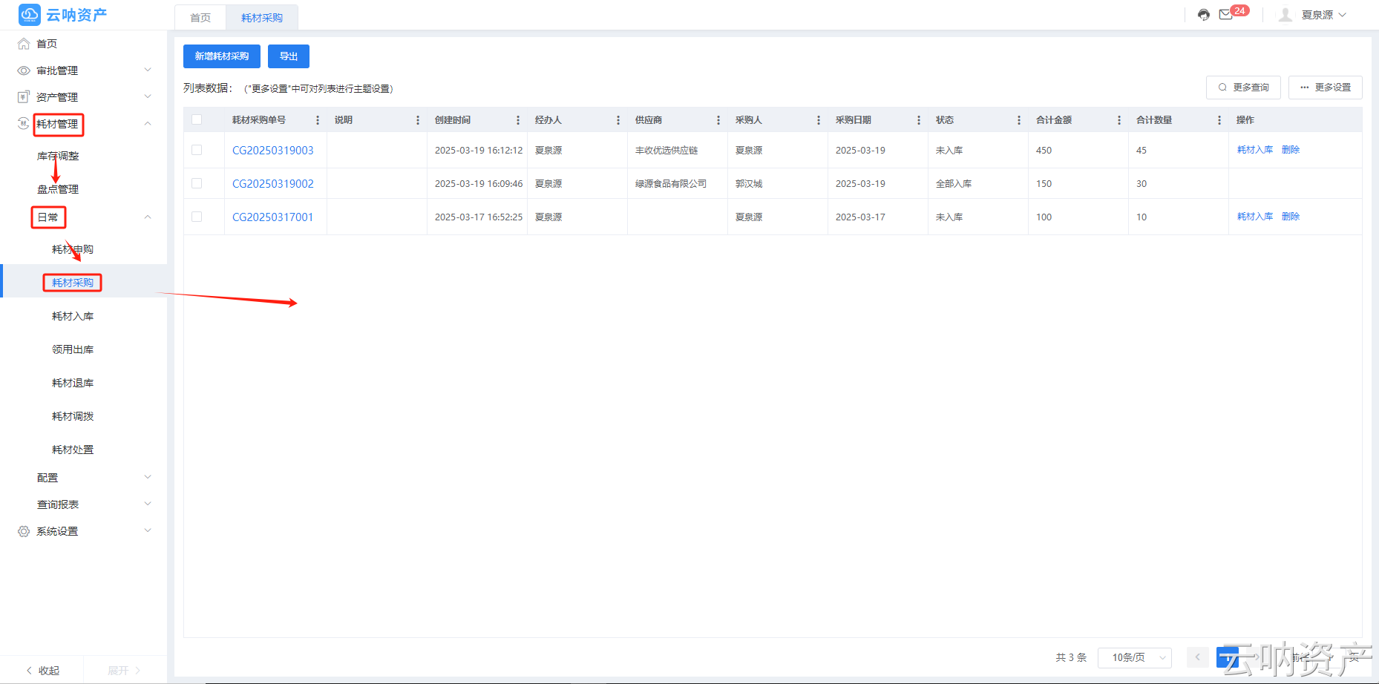The width and height of the screenshot is (1379, 684).
Task: Click the 系统设置 gear icon
Action: (24, 531)
